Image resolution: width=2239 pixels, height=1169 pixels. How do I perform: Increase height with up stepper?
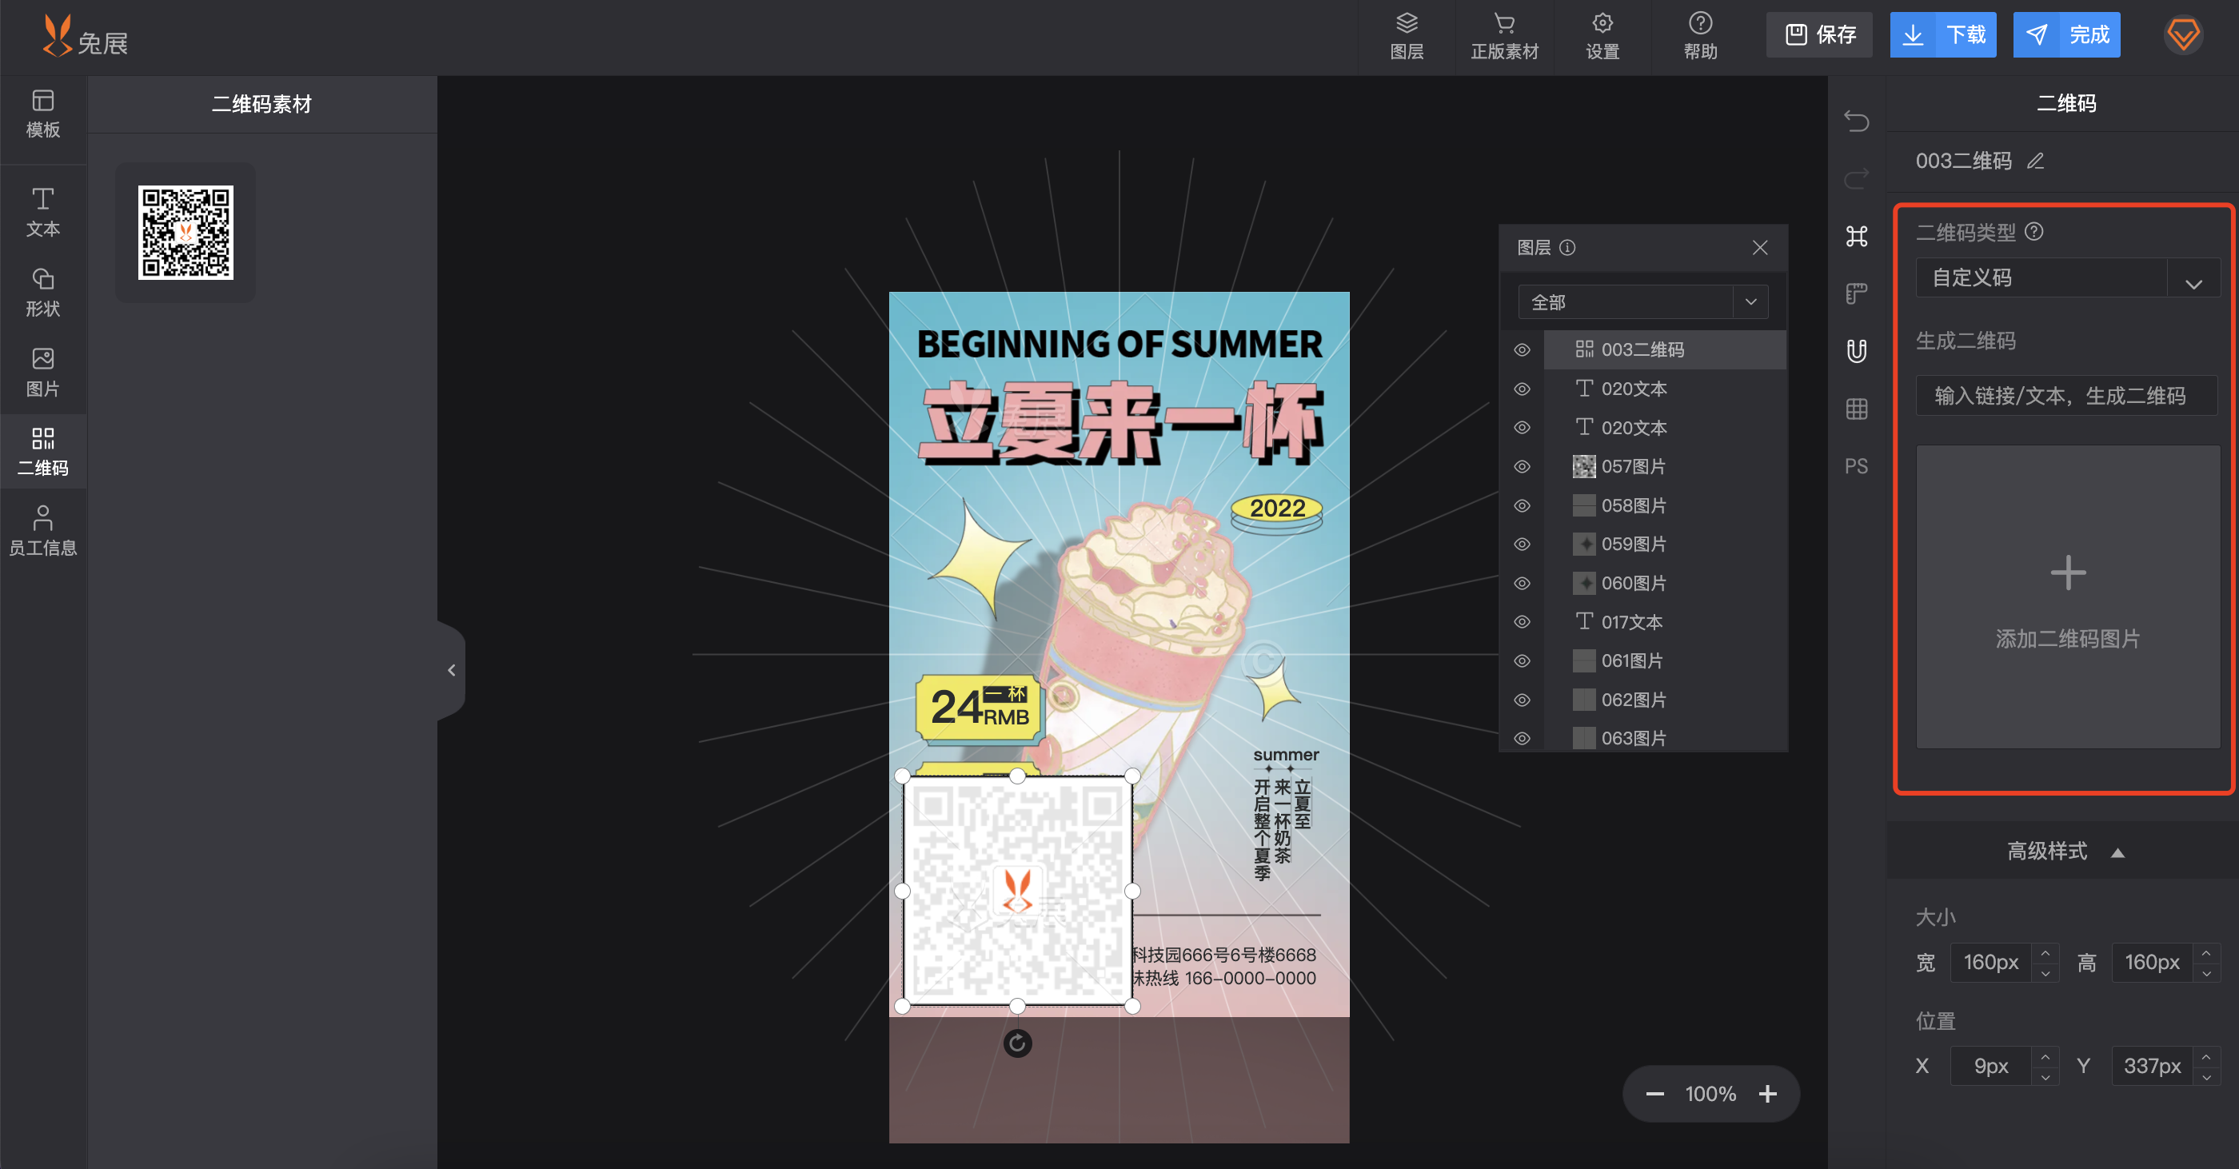pos(2206,953)
